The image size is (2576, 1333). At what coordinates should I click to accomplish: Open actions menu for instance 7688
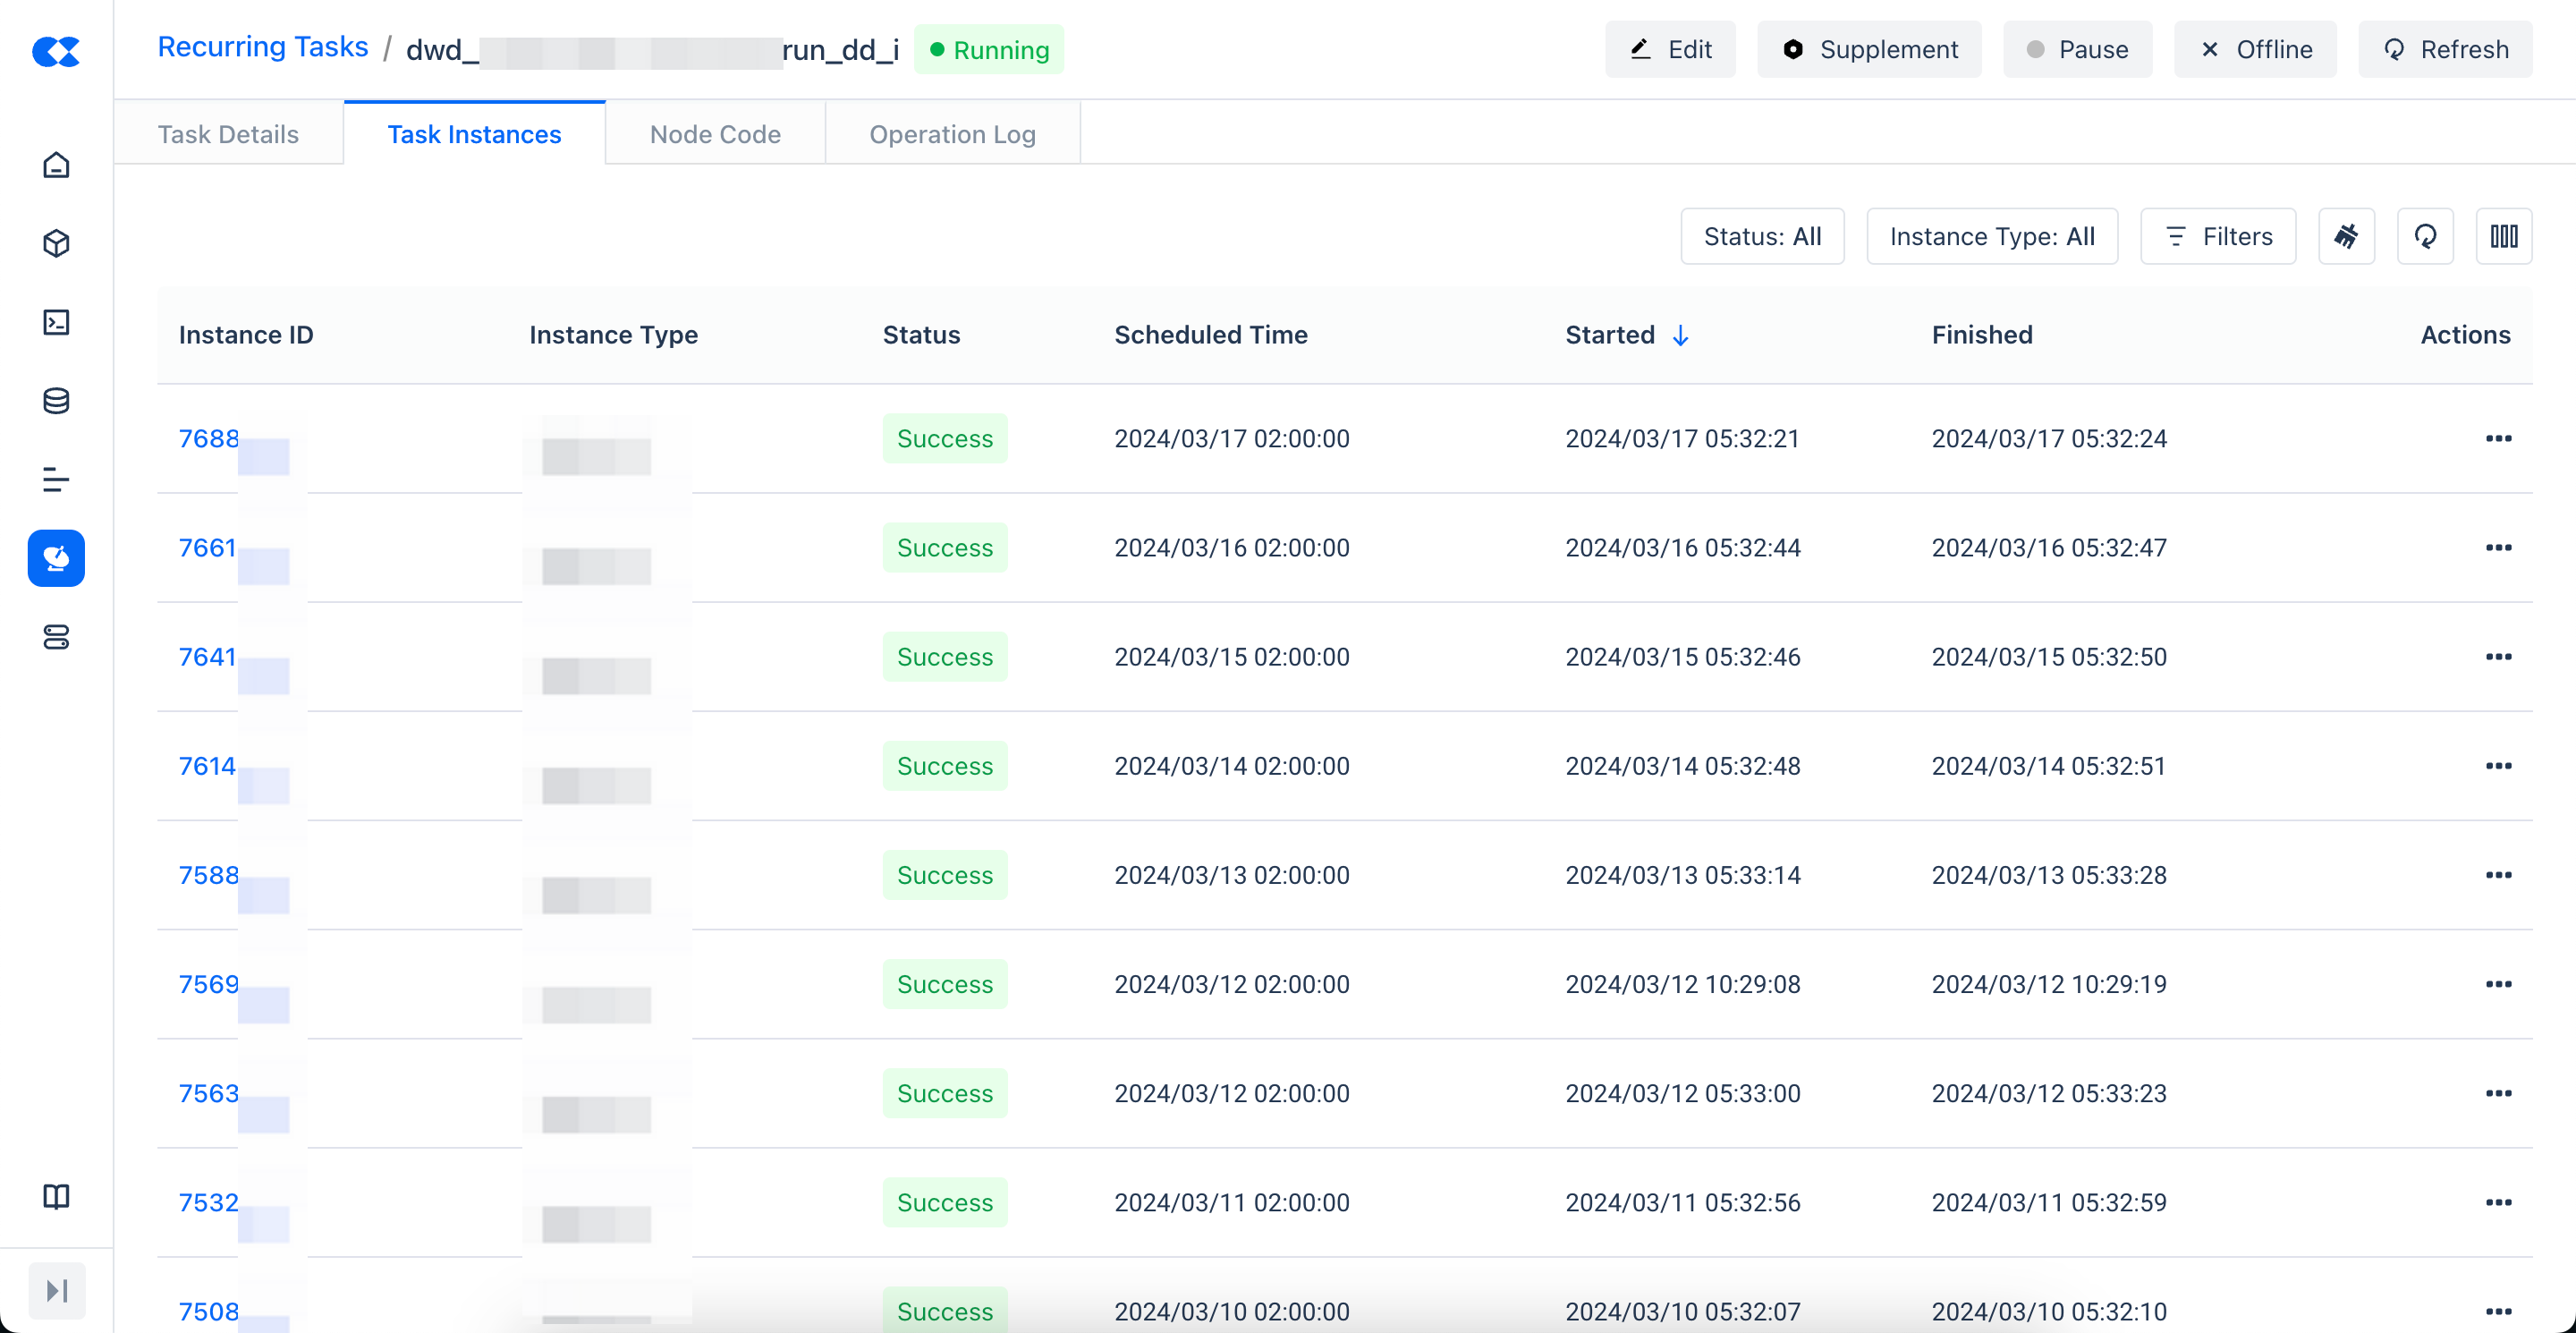coord(2498,439)
